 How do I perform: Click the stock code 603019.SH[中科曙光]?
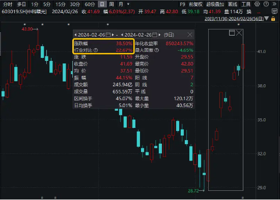click(x=24, y=12)
